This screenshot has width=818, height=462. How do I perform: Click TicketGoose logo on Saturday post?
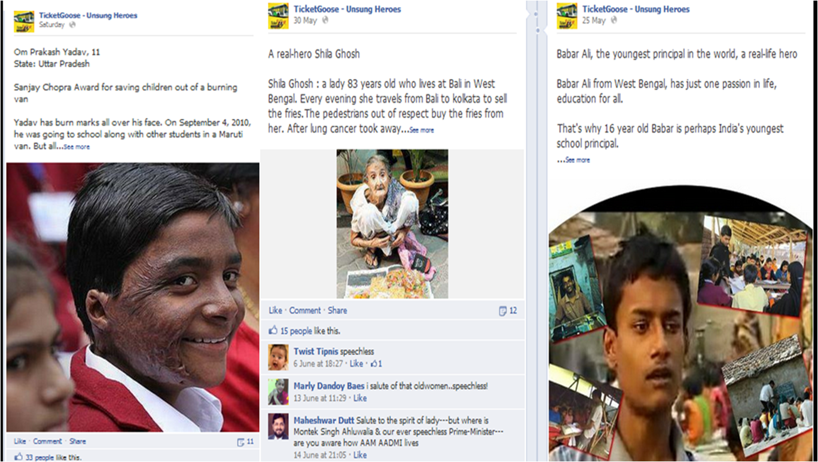click(24, 21)
